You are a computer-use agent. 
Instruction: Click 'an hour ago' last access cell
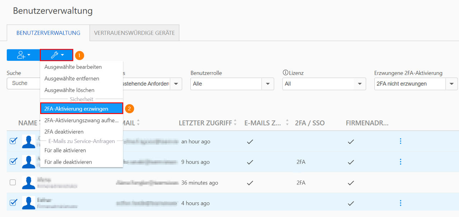(196, 142)
